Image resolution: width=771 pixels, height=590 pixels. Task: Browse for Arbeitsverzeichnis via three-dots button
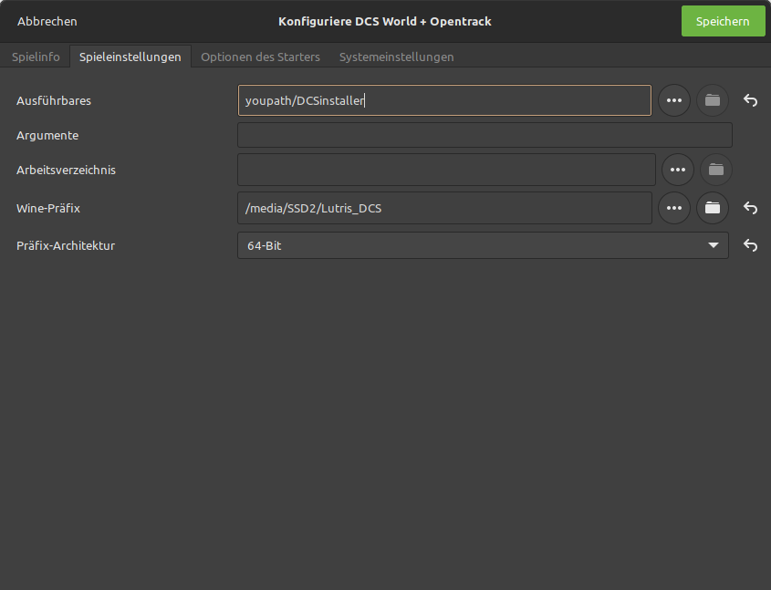click(x=678, y=170)
